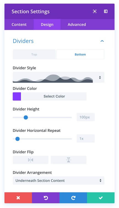This screenshot has width=119, height=208.
Task: Click the vertical flip divider icon
Action: click(x=69, y=160)
